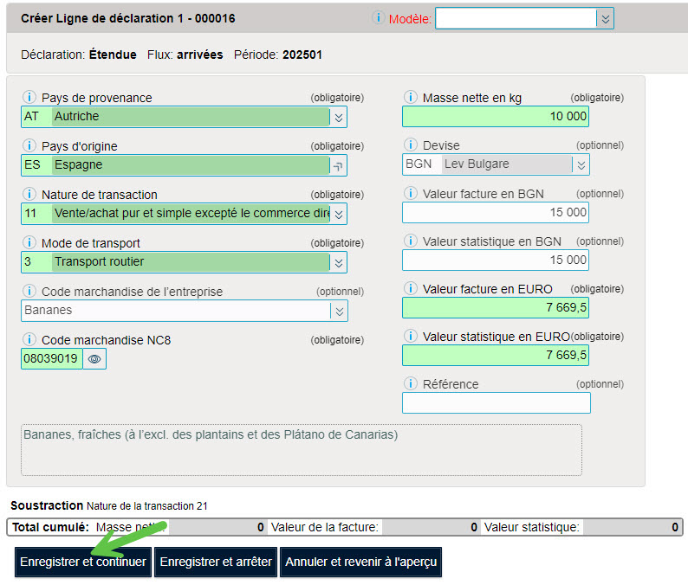Open the Modèle dropdown

605,19
